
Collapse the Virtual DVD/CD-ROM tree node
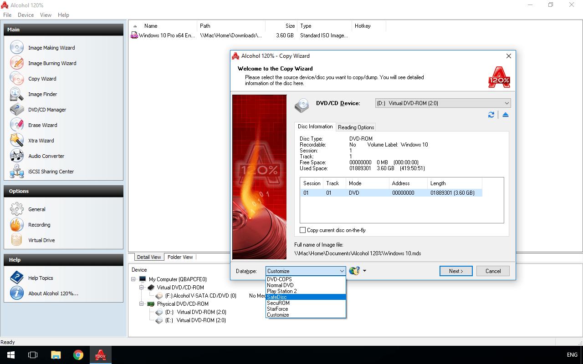(142, 288)
